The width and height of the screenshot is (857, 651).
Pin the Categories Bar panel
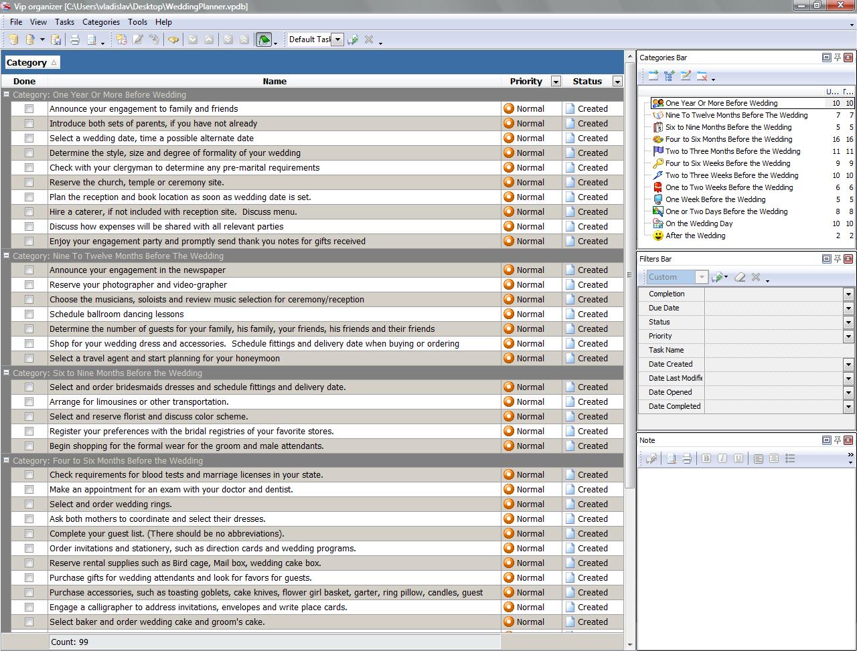click(x=837, y=58)
